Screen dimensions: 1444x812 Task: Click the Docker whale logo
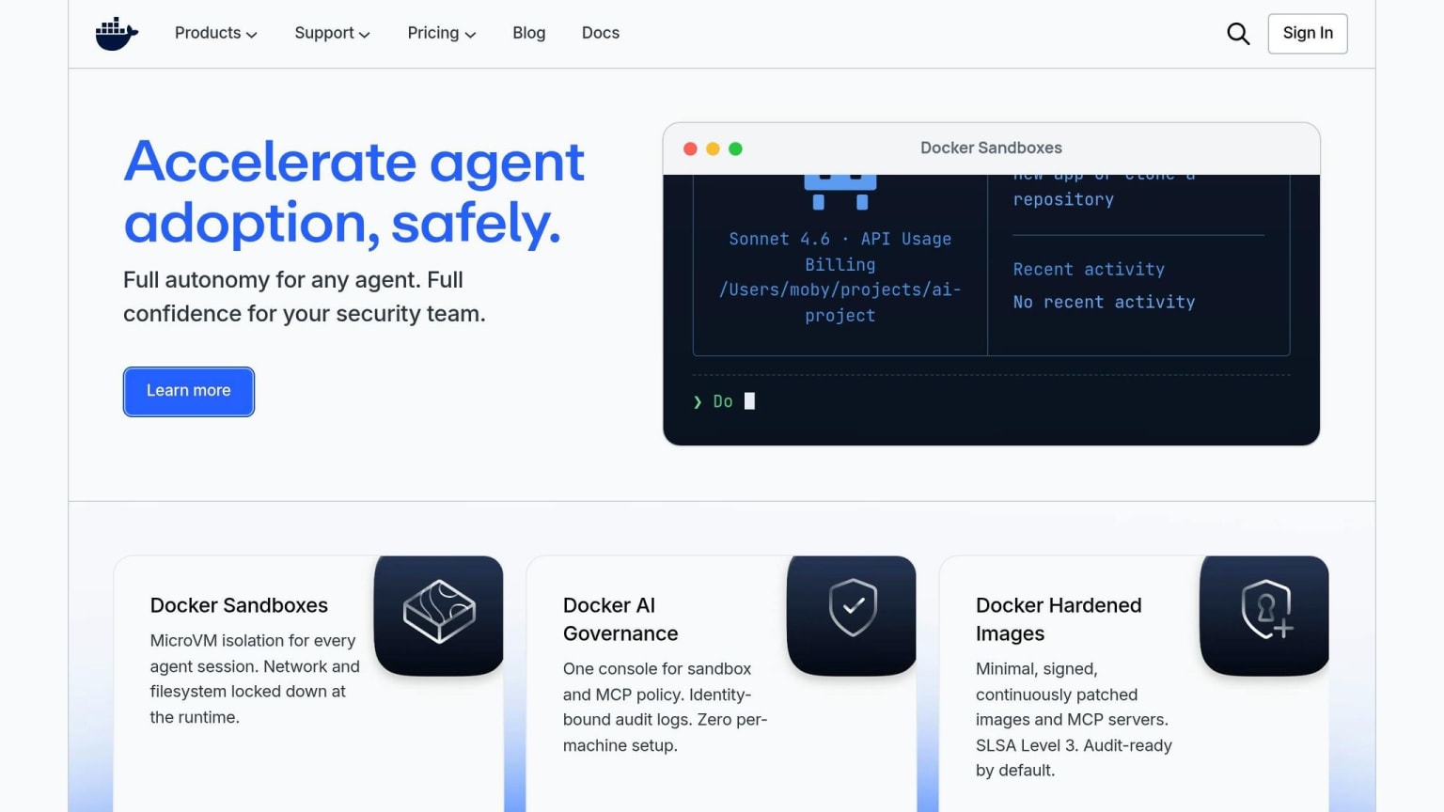click(x=117, y=34)
